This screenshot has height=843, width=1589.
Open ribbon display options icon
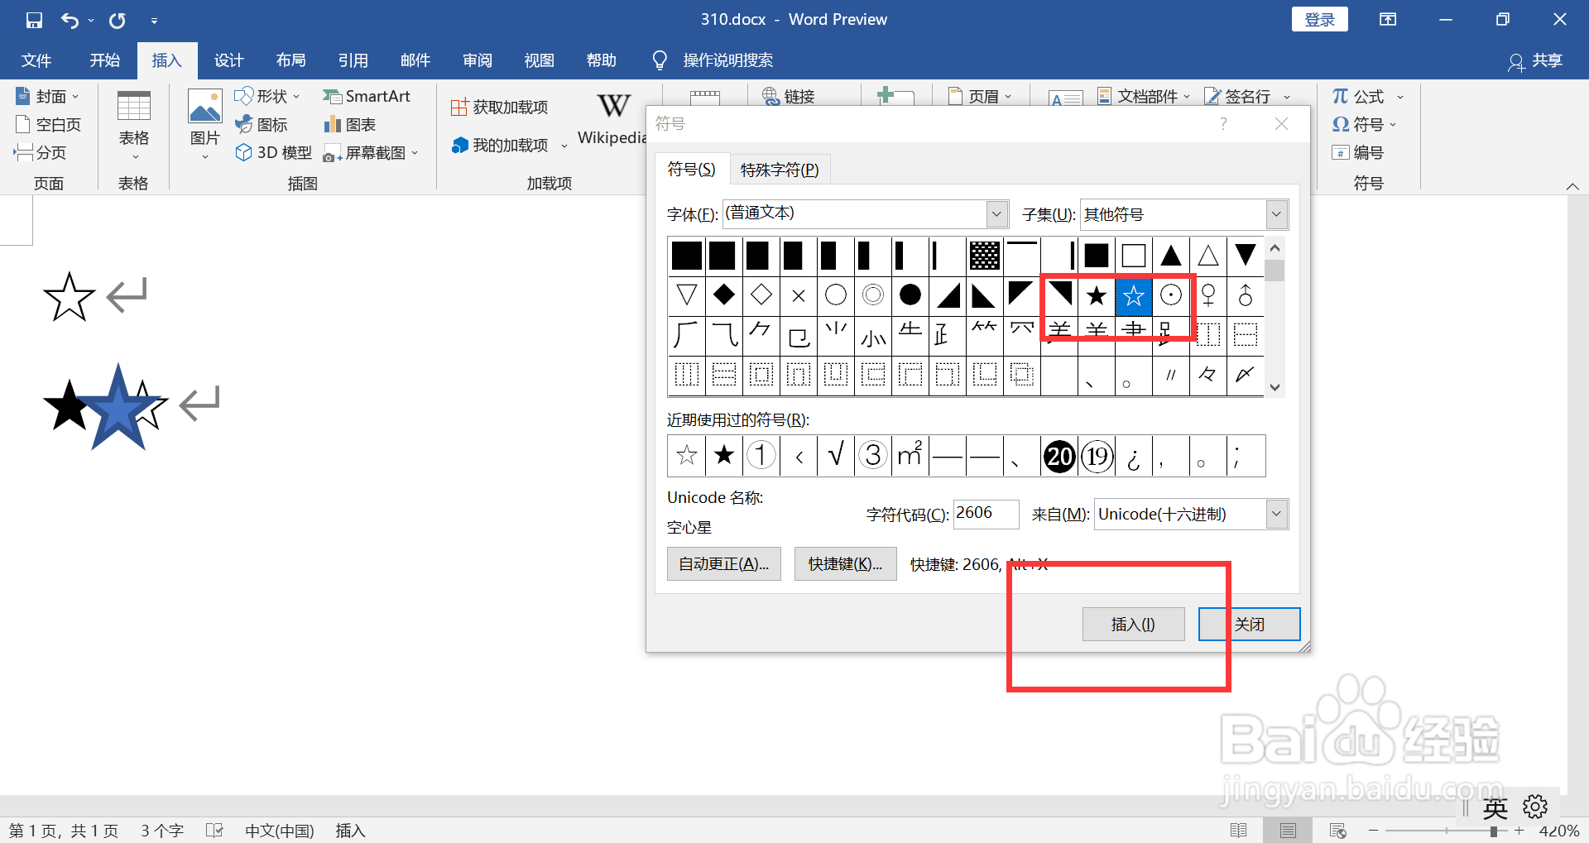[1388, 19]
